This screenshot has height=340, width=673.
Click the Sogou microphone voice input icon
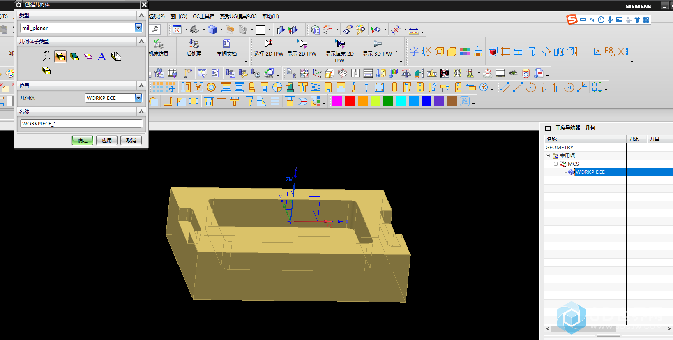[x=610, y=20]
